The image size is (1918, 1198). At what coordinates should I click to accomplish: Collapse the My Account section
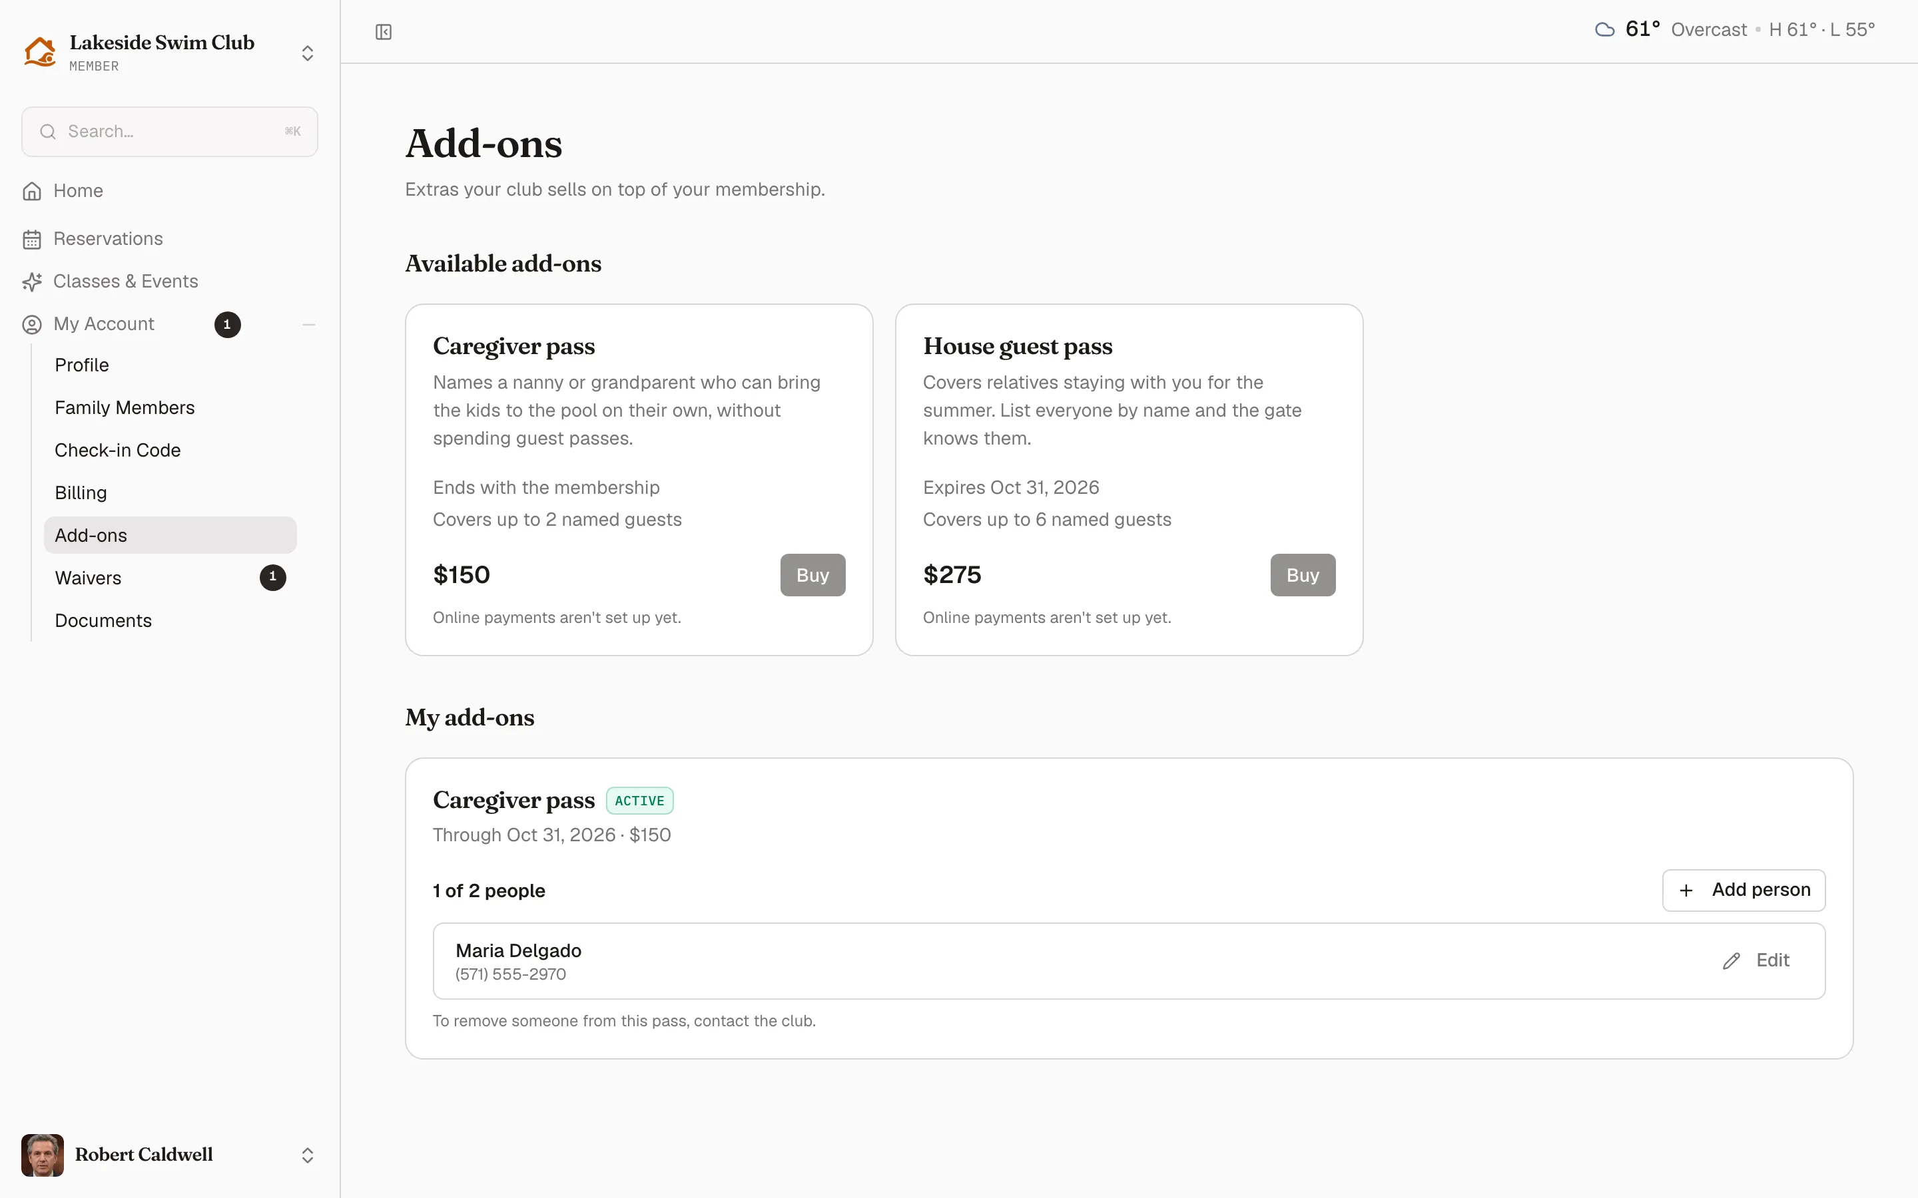click(x=309, y=325)
